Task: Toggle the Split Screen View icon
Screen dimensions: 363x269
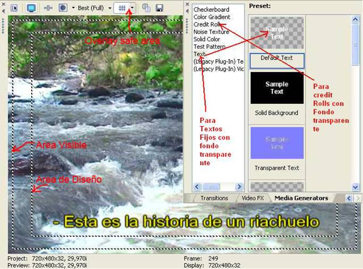Action: coord(62,8)
